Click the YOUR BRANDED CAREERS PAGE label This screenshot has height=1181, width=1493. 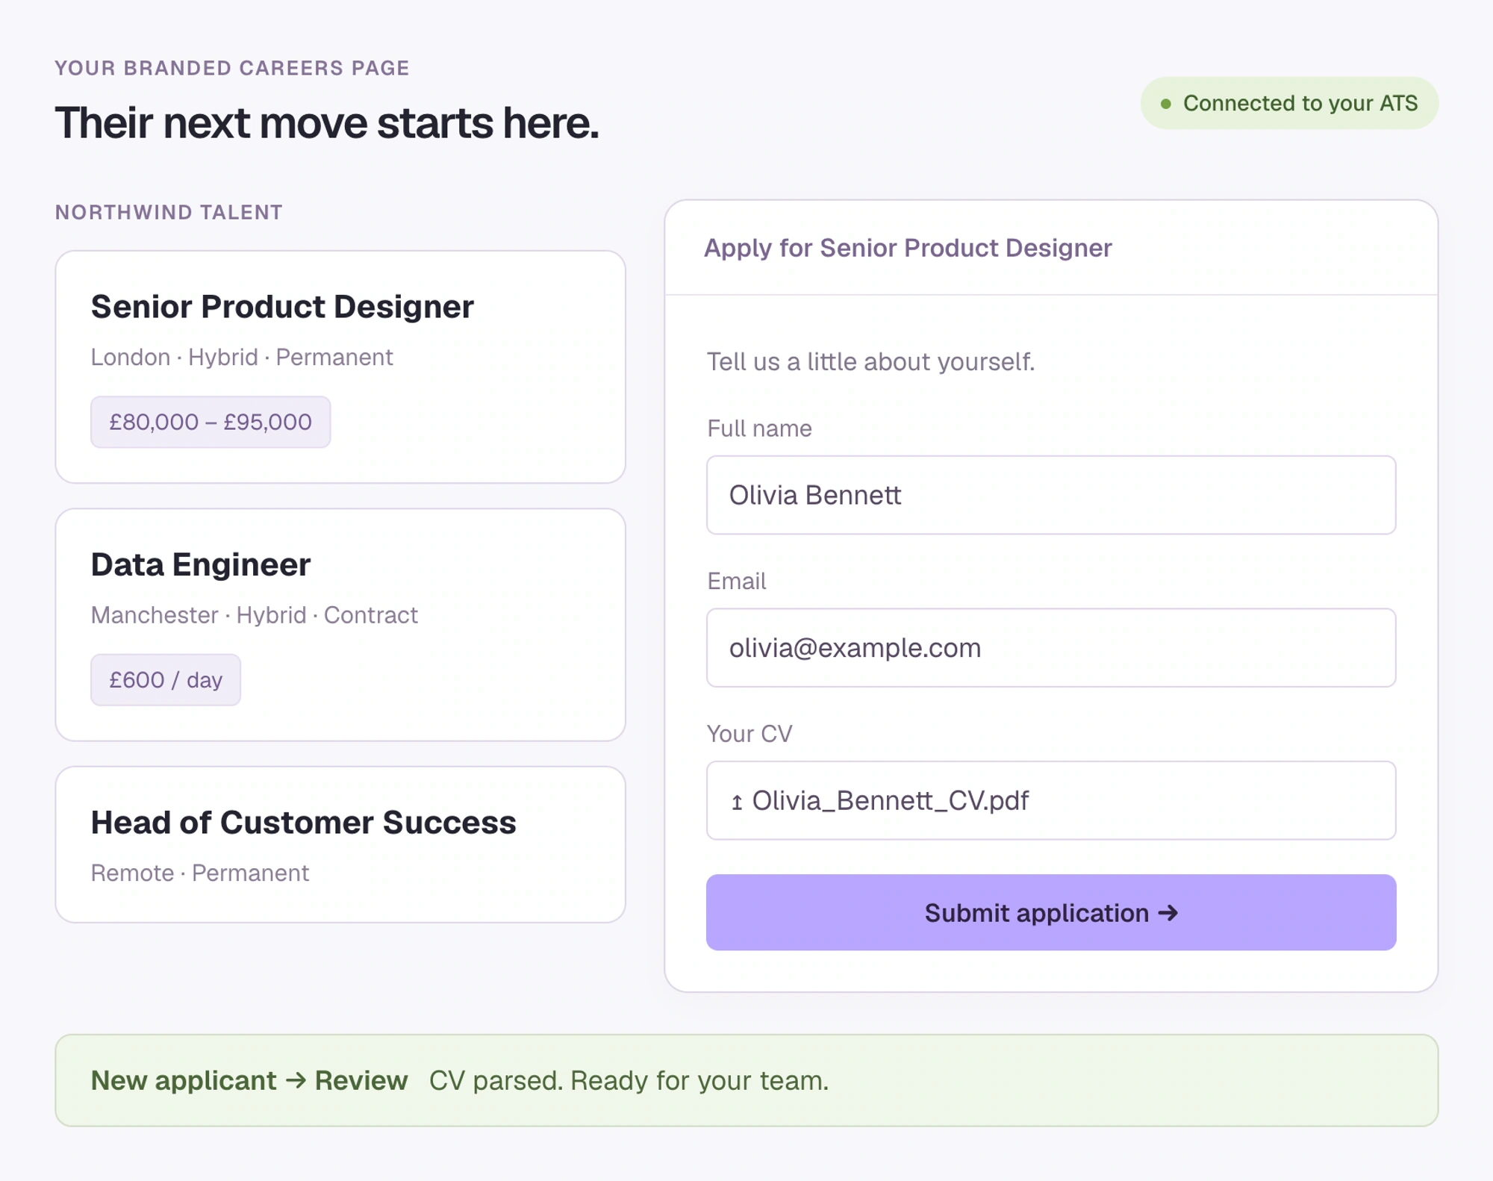pyautogui.click(x=232, y=68)
